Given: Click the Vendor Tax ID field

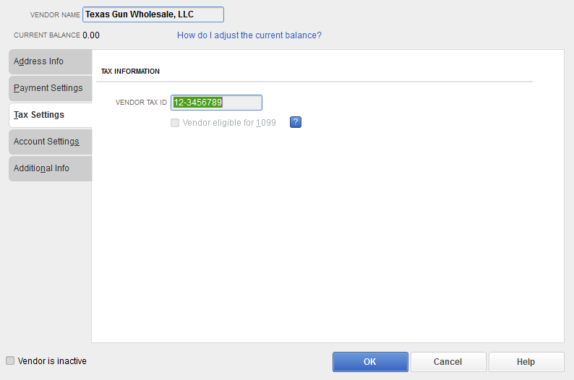Looking at the screenshot, I should point(216,103).
